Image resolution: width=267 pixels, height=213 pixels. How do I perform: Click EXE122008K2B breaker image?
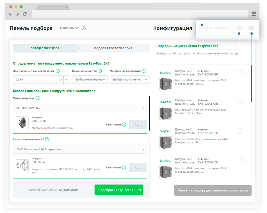pyautogui.click(x=166, y=113)
